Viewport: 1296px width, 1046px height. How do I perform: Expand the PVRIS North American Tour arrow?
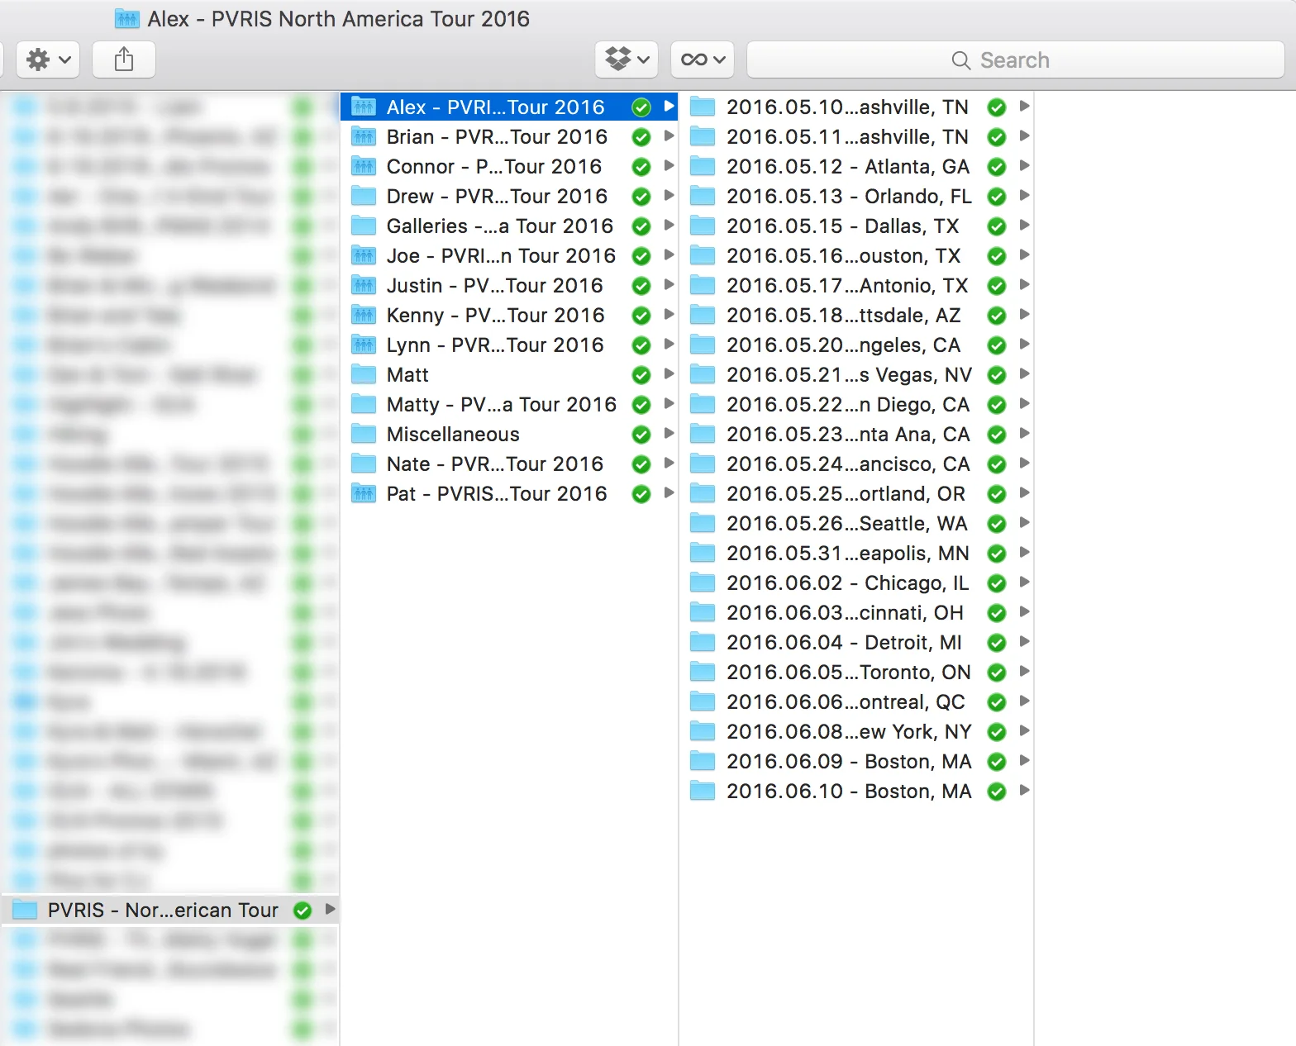[x=331, y=909]
